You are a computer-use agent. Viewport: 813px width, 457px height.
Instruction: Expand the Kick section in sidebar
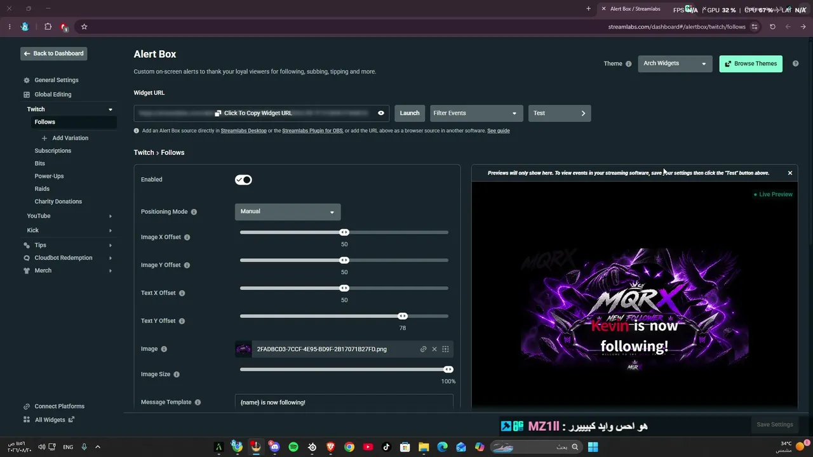tap(111, 230)
